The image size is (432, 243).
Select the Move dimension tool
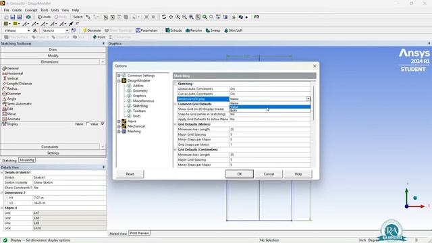pyautogui.click(x=9, y=114)
